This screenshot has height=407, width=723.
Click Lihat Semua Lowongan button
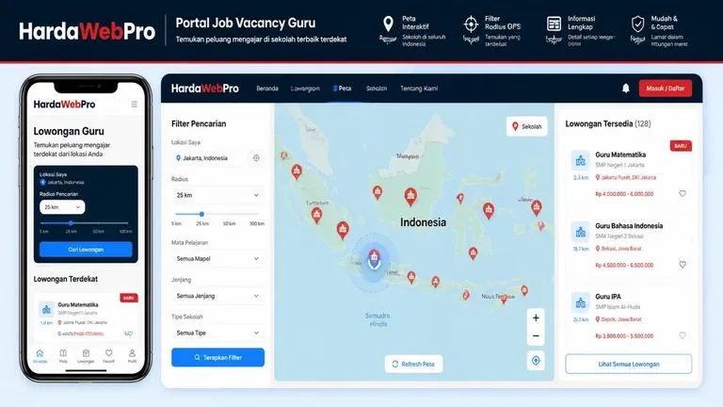point(629,364)
